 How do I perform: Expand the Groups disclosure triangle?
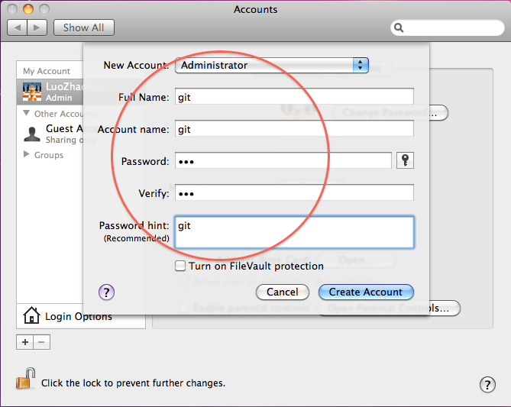(x=27, y=154)
